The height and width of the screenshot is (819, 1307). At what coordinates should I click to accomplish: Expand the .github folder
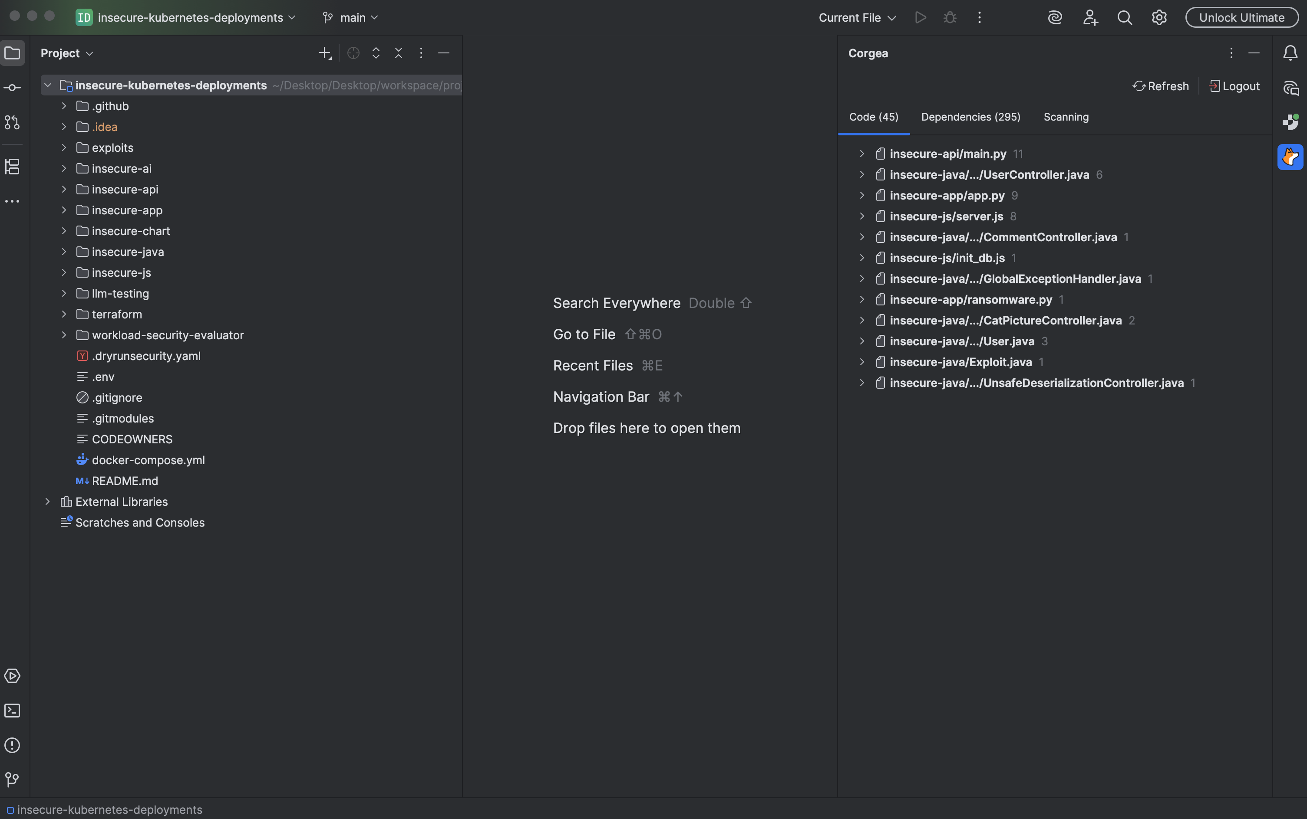pyautogui.click(x=64, y=106)
